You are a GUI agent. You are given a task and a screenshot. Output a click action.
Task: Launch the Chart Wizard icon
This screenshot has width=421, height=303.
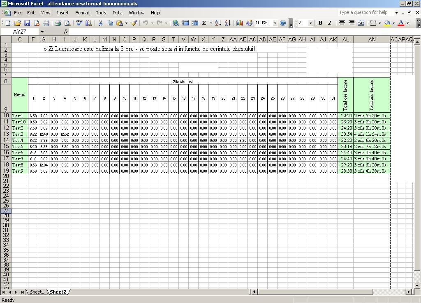[240, 23]
